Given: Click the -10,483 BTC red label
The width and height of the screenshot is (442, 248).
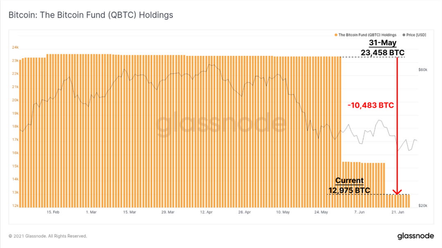Looking at the screenshot, I should coord(370,105).
